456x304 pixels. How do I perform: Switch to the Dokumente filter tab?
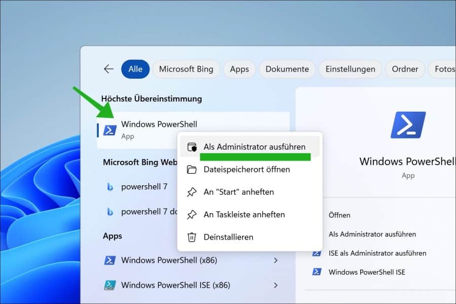(287, 69)
